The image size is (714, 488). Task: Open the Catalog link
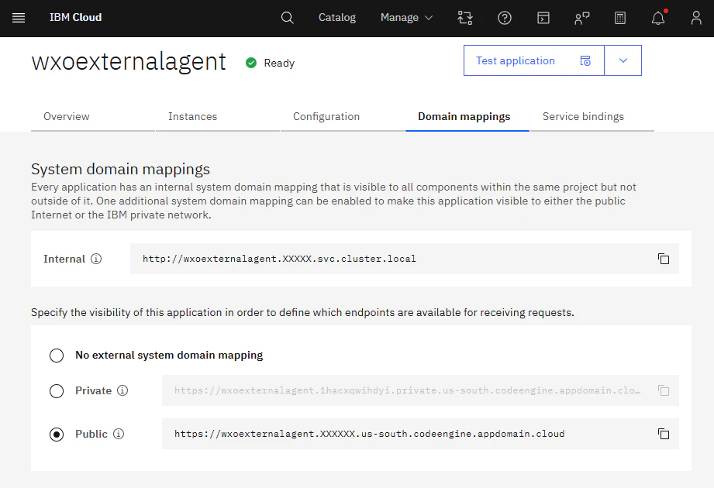tap(337, 18)
